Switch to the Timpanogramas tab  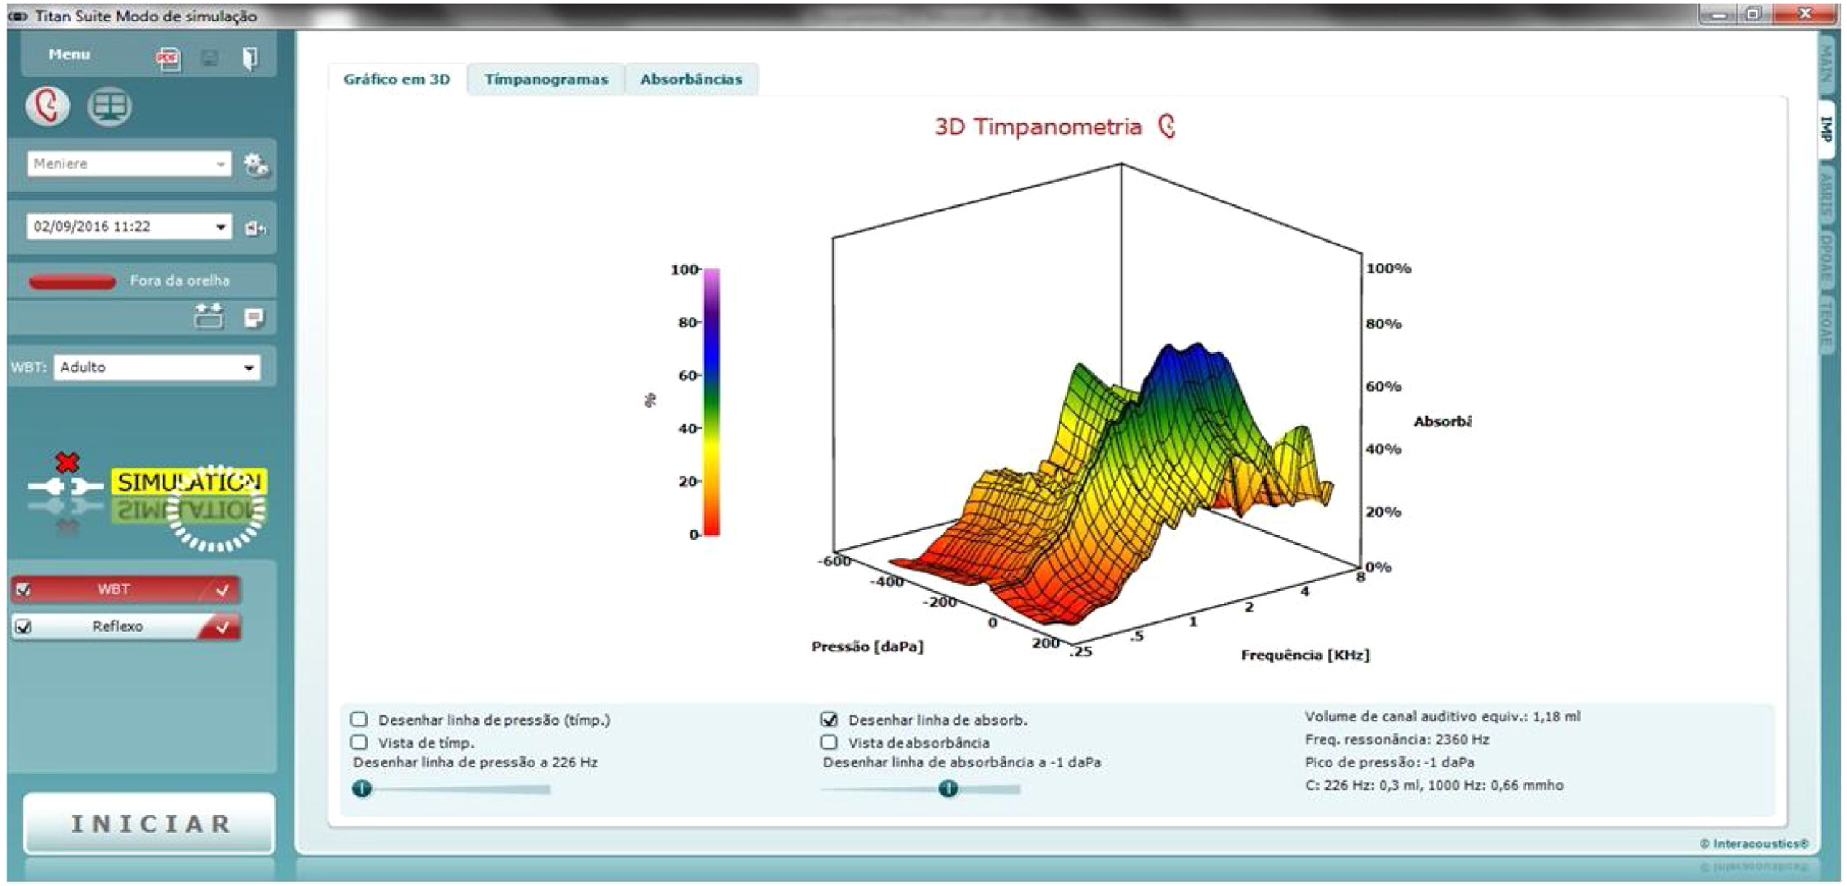click(546, 80)
